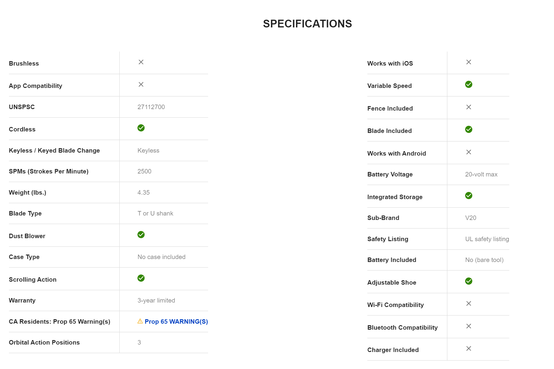Screen dimensions: 554x369
Task: Click the SPECIFICATIONS heading
Action: tap(307, 24)
